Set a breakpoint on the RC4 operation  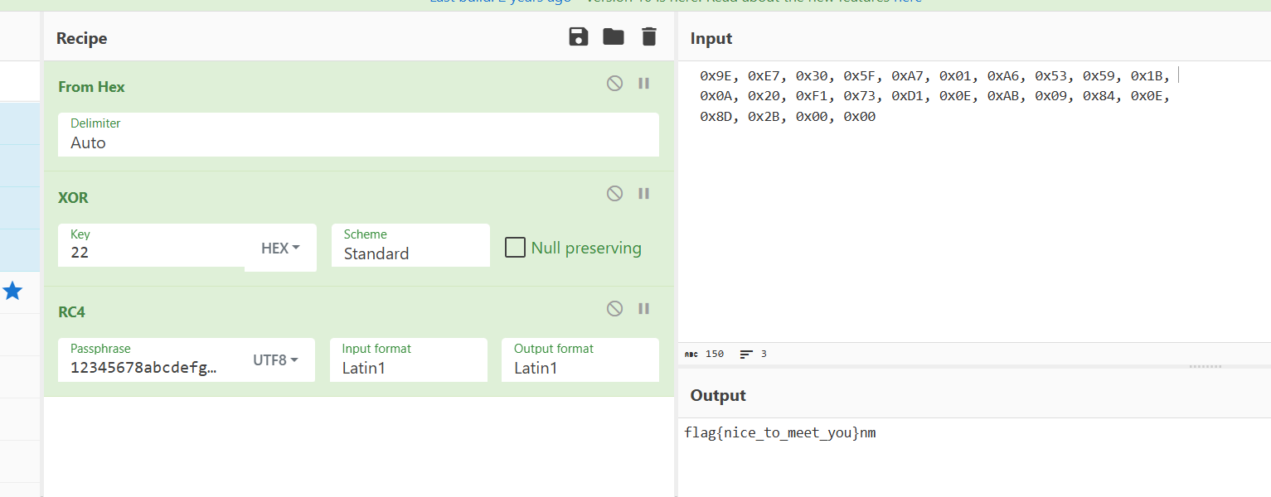[643, 308]
